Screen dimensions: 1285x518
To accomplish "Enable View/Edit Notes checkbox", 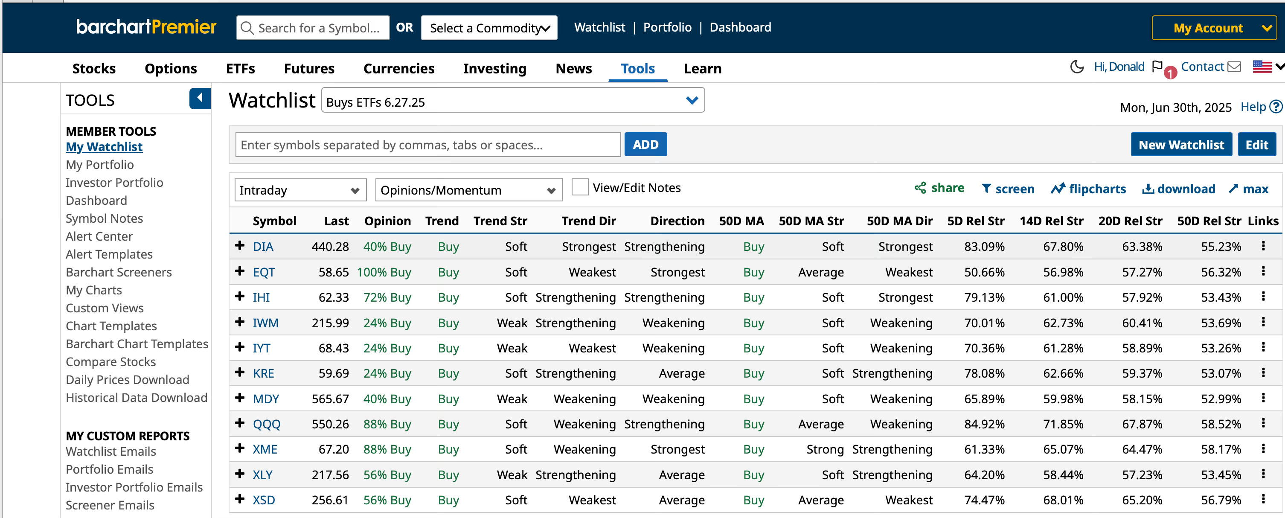I will pos(580,188).
